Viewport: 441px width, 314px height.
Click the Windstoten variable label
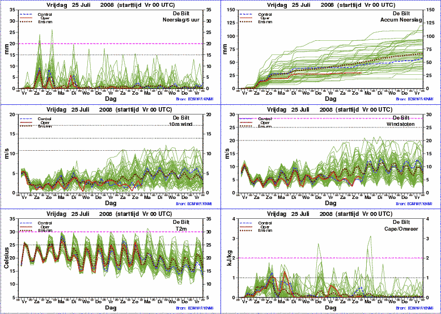pyautogui.click(x=401, y=124)
